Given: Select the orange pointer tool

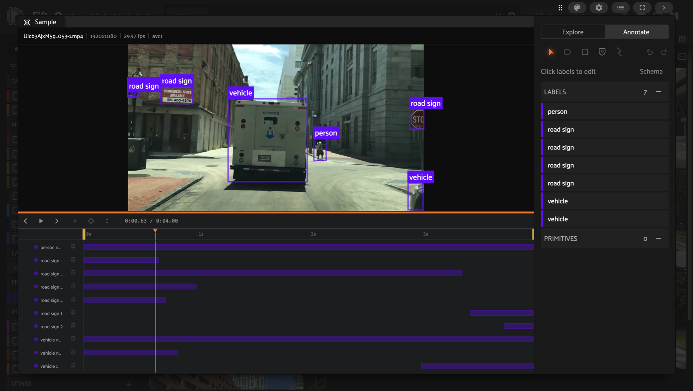Looking at the screenshot, I should (x=551, y=52).
